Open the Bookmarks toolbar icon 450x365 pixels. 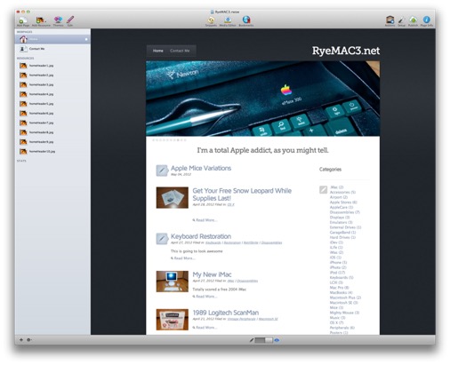point(246,20)
